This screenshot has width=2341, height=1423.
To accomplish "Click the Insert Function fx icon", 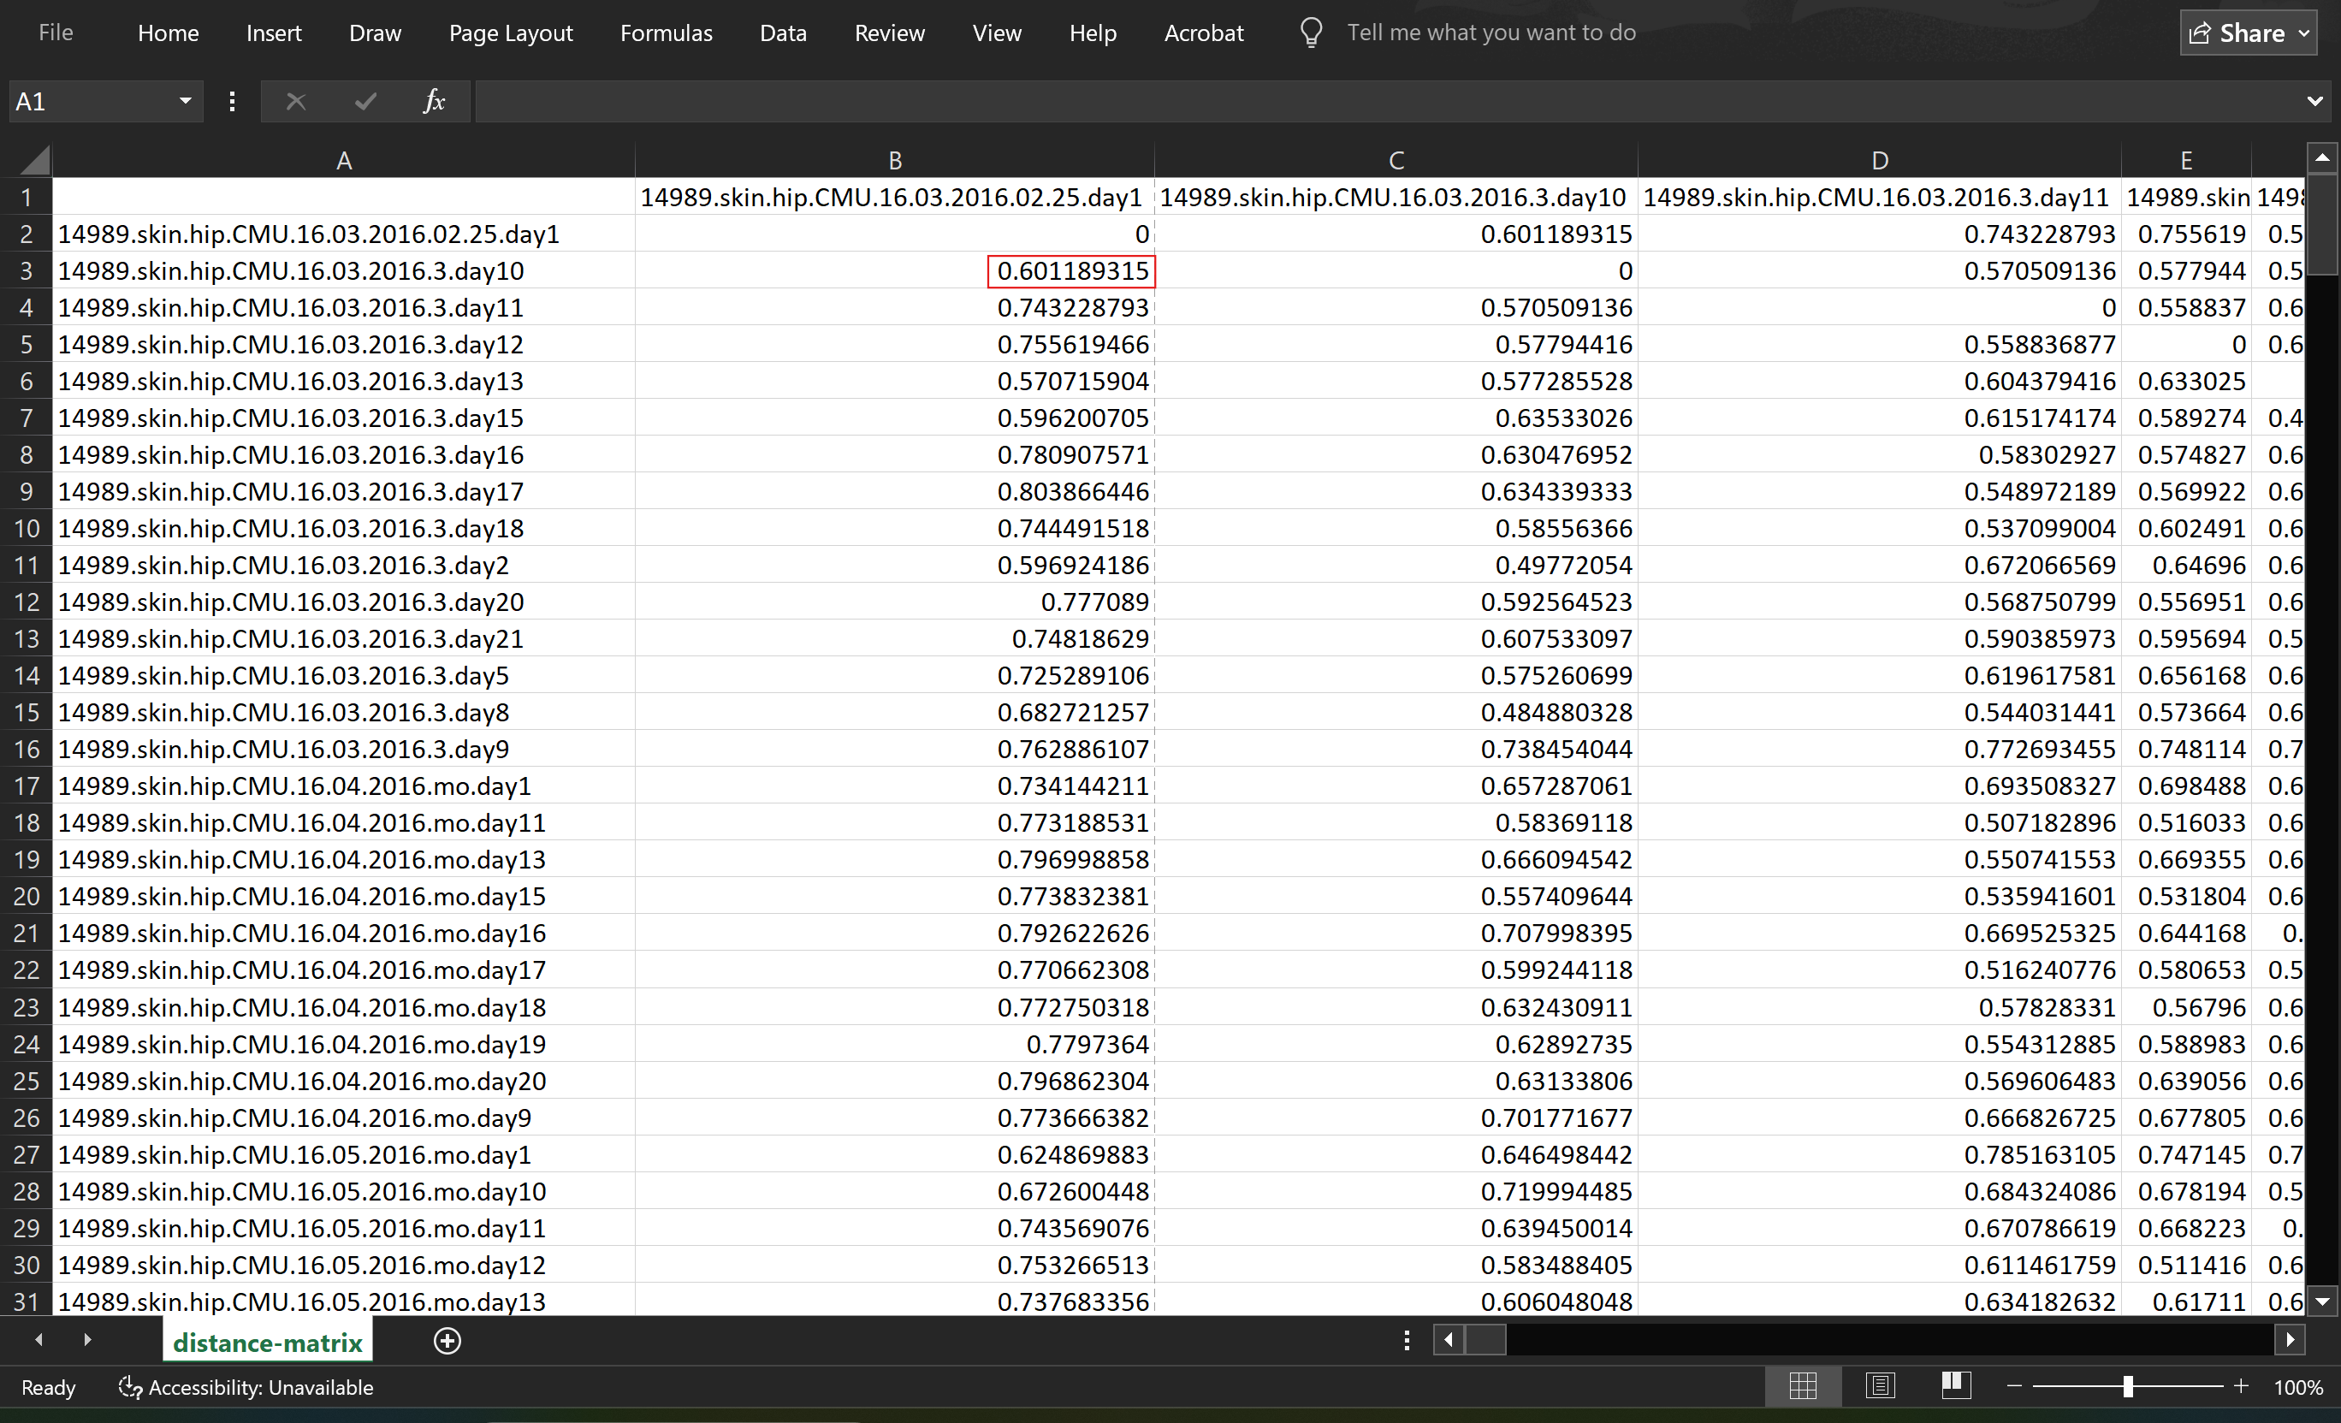I will [434, 101].
